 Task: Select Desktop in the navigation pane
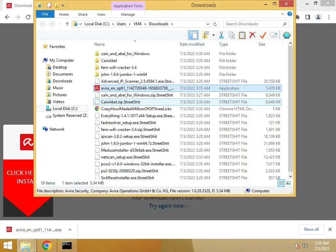pos(60,67)
